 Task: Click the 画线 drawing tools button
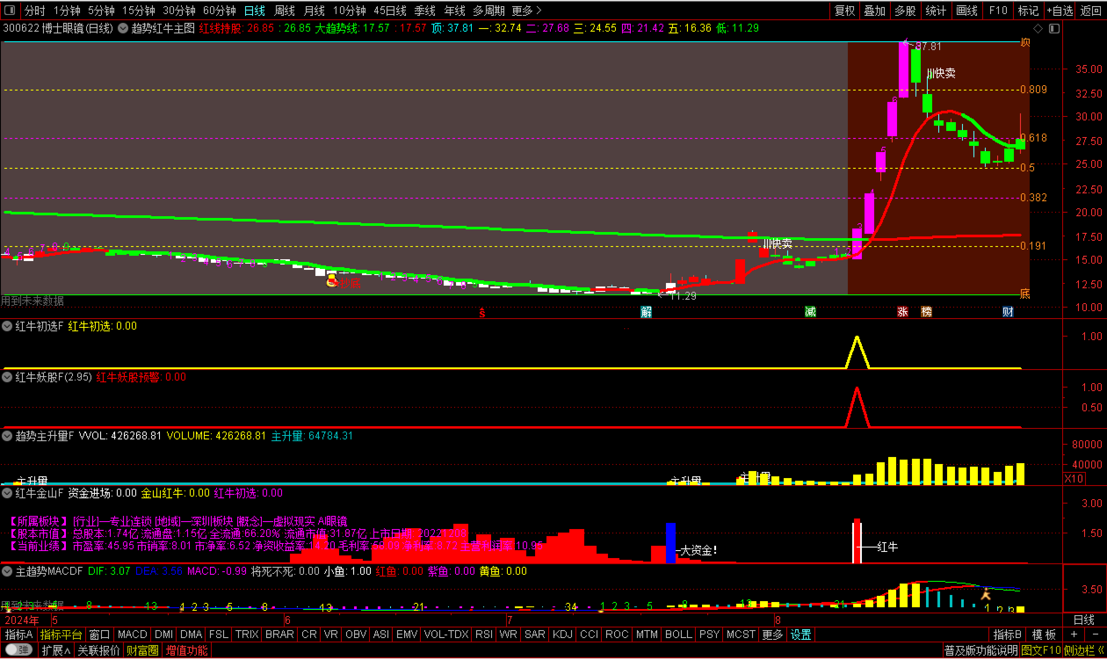click(966, 10)
